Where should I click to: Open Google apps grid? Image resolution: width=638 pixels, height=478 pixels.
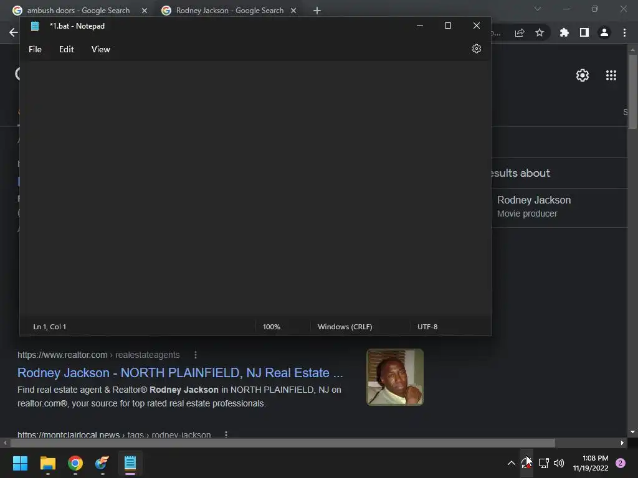click(611, 75)
